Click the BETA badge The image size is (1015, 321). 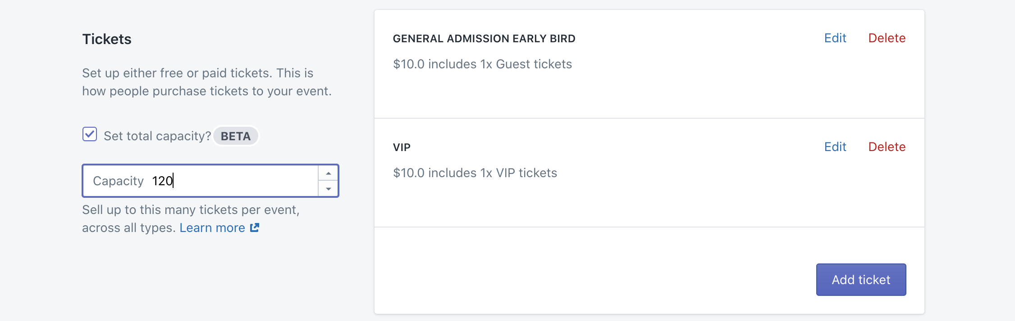236,136
